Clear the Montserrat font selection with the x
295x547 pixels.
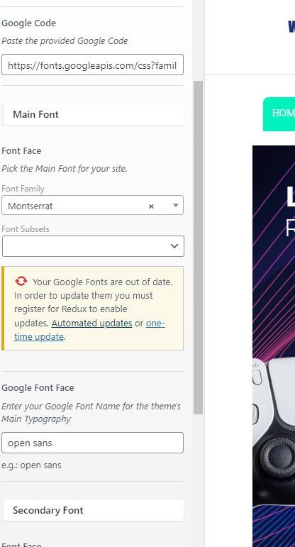pos(151,206)
